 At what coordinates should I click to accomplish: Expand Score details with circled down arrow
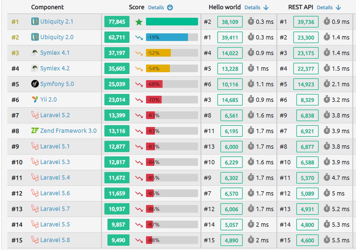click(x=170, y=7)
